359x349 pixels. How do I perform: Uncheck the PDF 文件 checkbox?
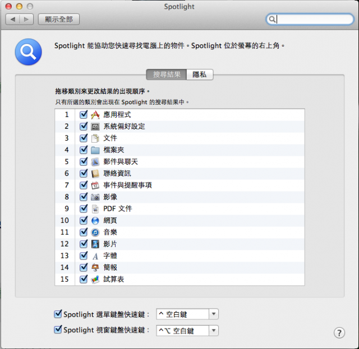pyautogui.click(x=84, y=208)
